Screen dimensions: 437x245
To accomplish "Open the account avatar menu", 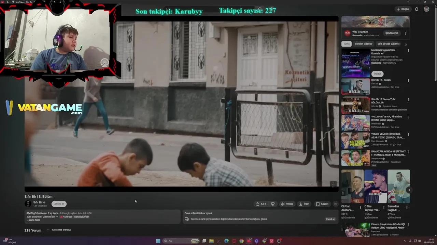I will (426, 9).
